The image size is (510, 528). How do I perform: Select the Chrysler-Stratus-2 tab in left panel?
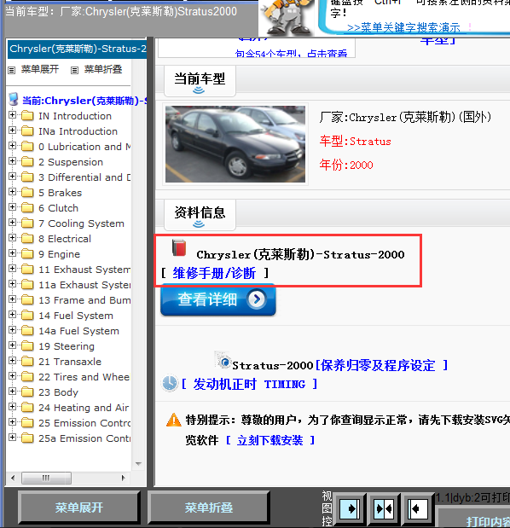pos(77,49)
